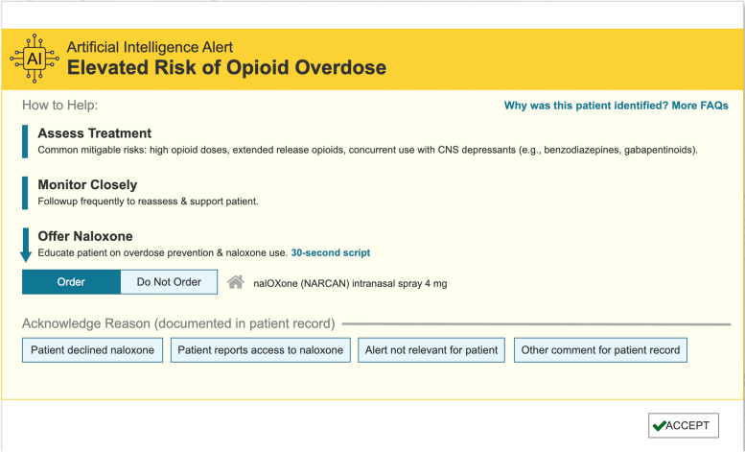Click the 'Elevated Risk of Opioid Overdose' title
This screenshot has height=452, width=745.
pos(225,68)
